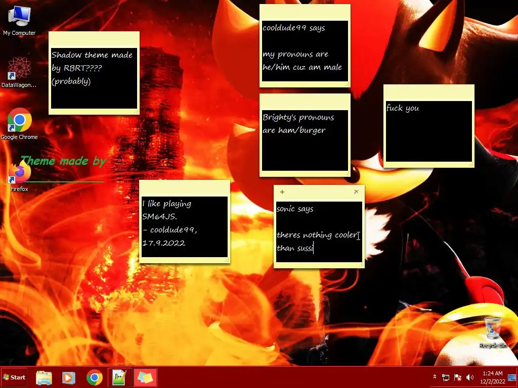518x388 pixels.
Task: Click in the 'I like playing SM64JS' note
Action: pos(184,227)
